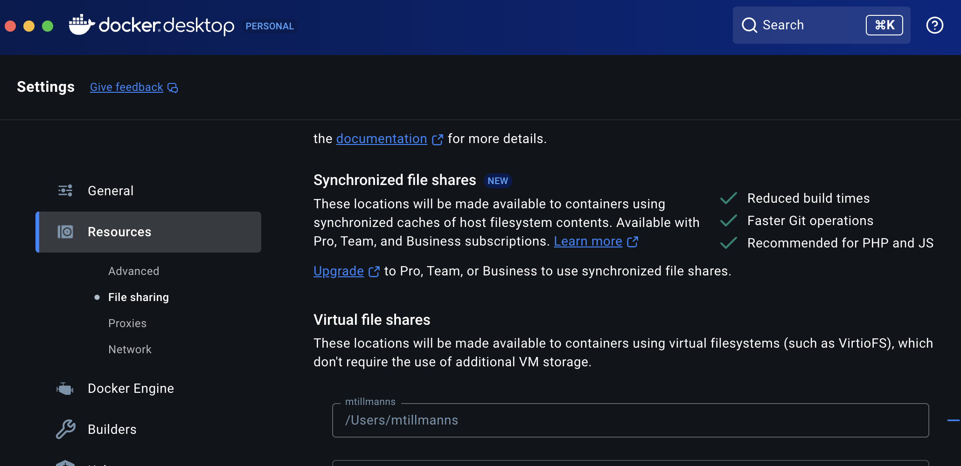Click checkmark beside Faster Git operations
This screenshot has width=961, height=466.
tap(729, 221)
